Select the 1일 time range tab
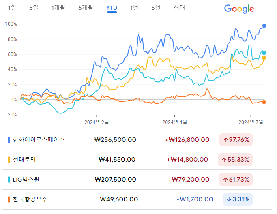This screenshot has height=214, width=277. (x=12, y=8)
